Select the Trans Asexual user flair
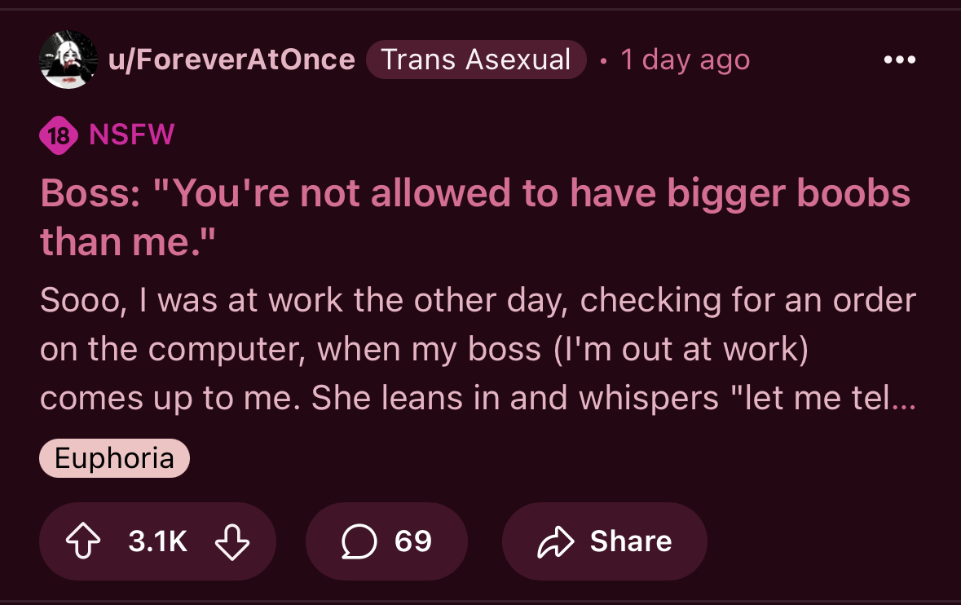The height and width of the screenshot is (605, 961). (476, 60)
